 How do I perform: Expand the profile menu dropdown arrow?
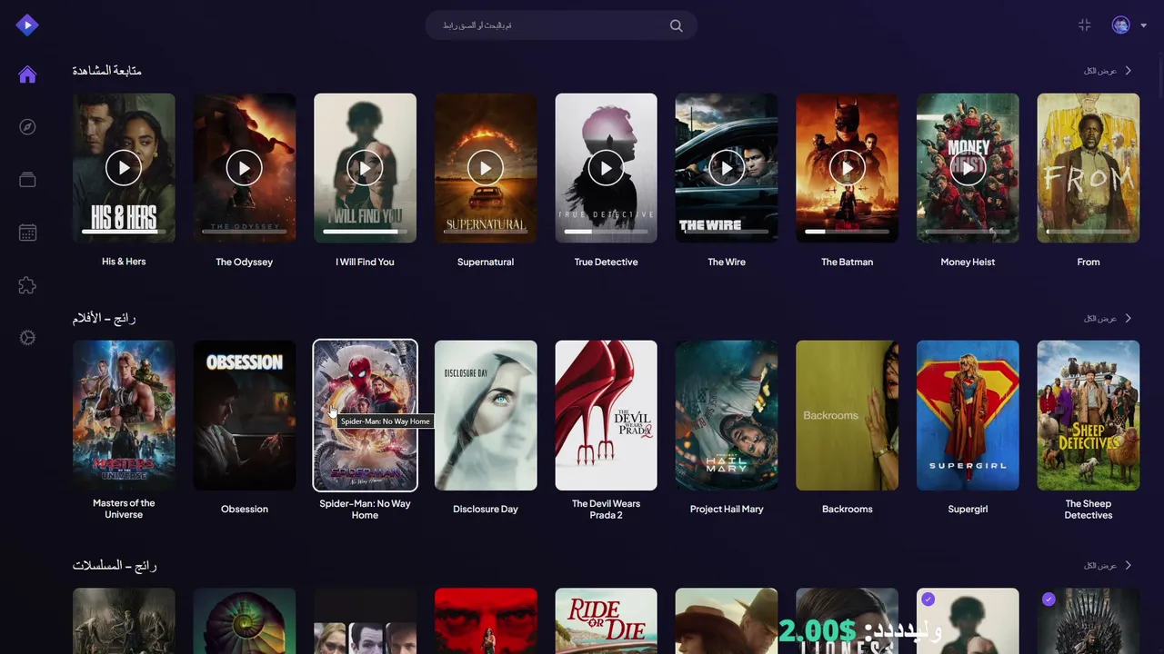click(x=1143, y=25)
